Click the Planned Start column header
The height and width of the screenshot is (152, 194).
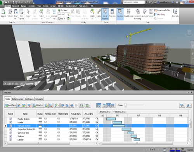50,114
